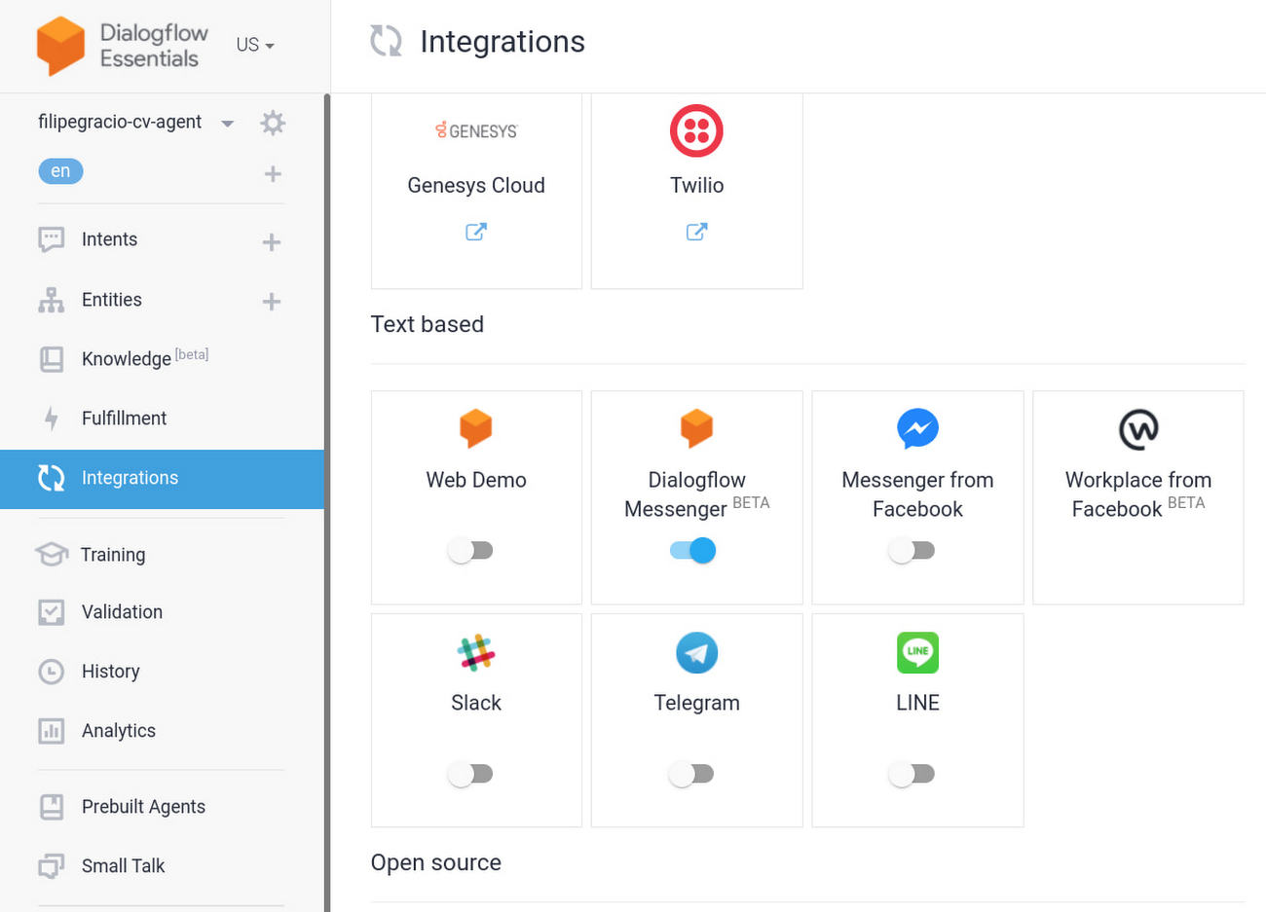The width and height of the screenshot is (1266, 912).
Task: Click the Dialogflow Essentials logo icon
Action: point(60,45)
